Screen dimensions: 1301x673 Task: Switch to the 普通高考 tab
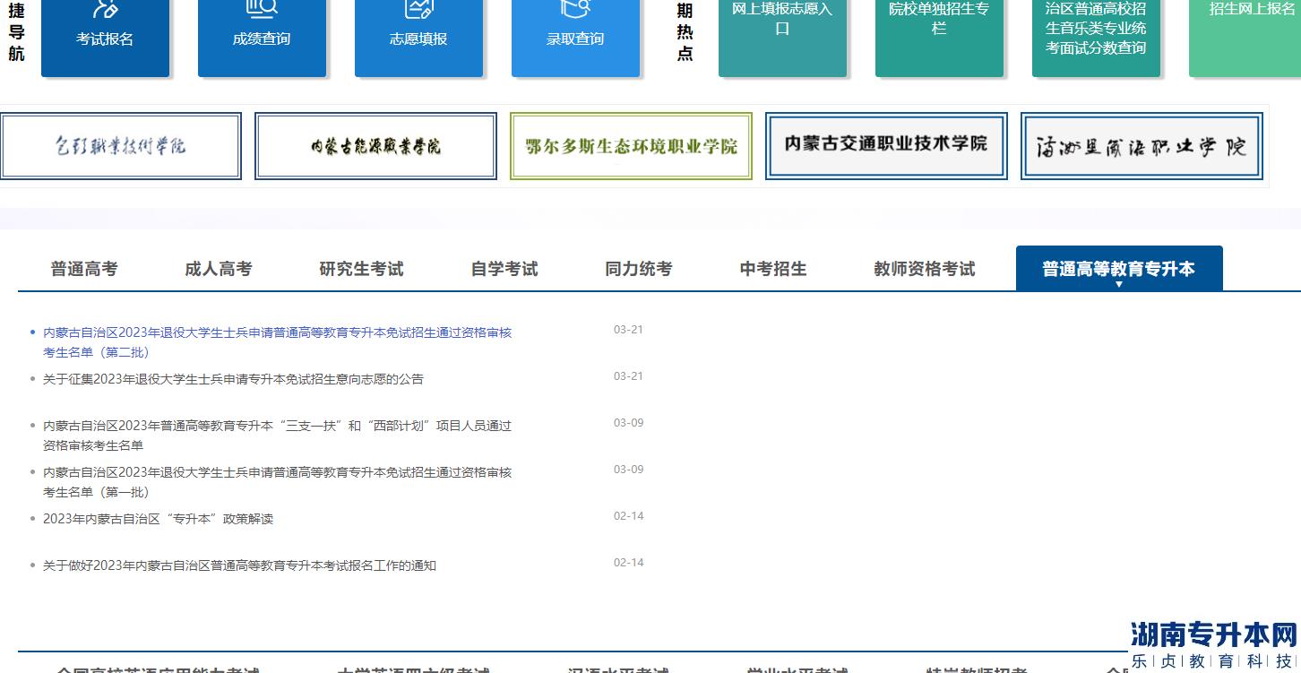tap(84, 269)
